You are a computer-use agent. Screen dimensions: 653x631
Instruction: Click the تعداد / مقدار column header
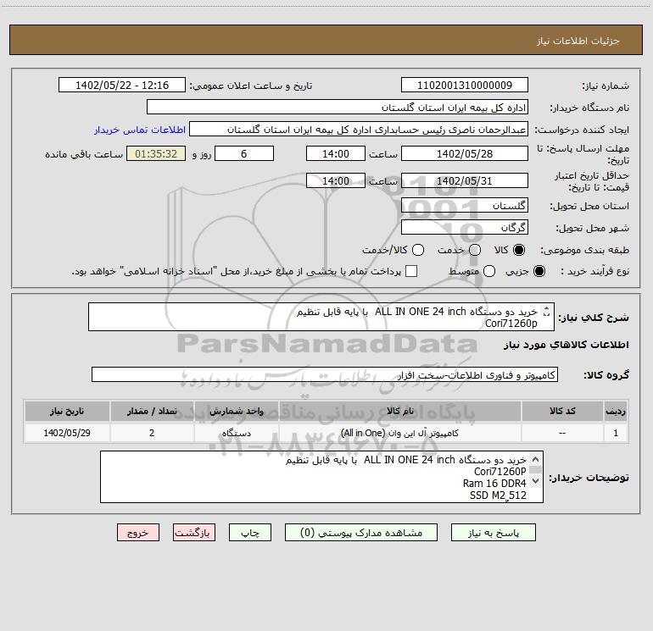152,411
